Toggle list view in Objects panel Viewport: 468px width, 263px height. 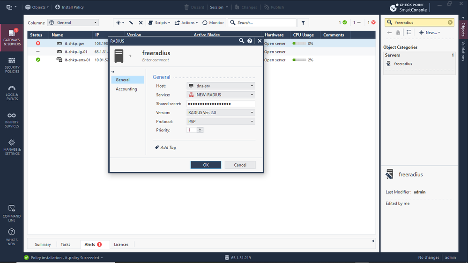point(409,32)
